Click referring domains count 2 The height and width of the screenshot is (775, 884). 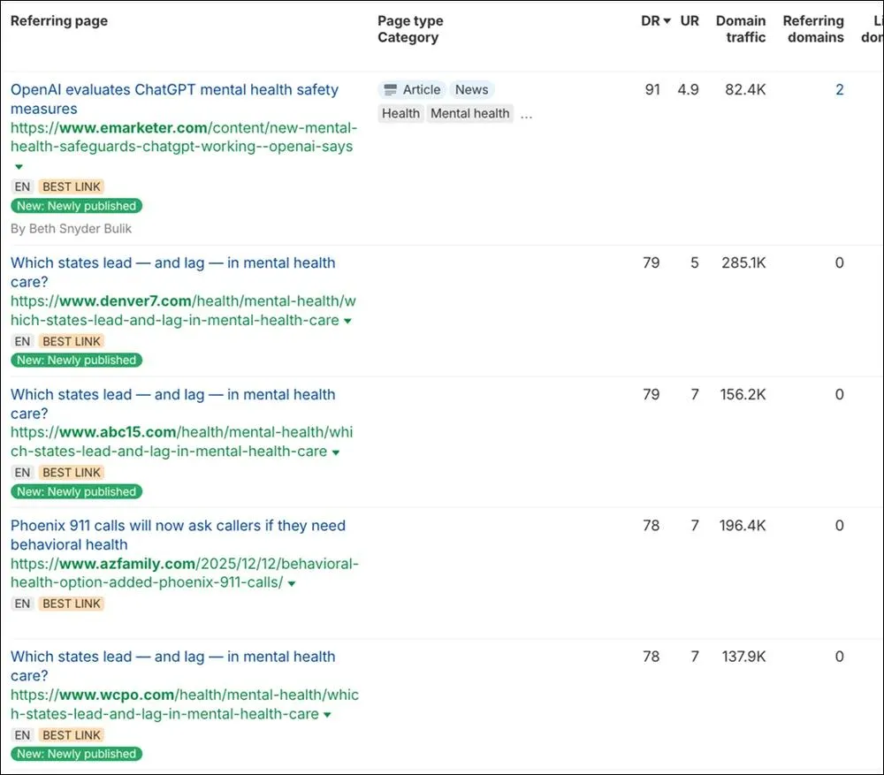point(840,89)
